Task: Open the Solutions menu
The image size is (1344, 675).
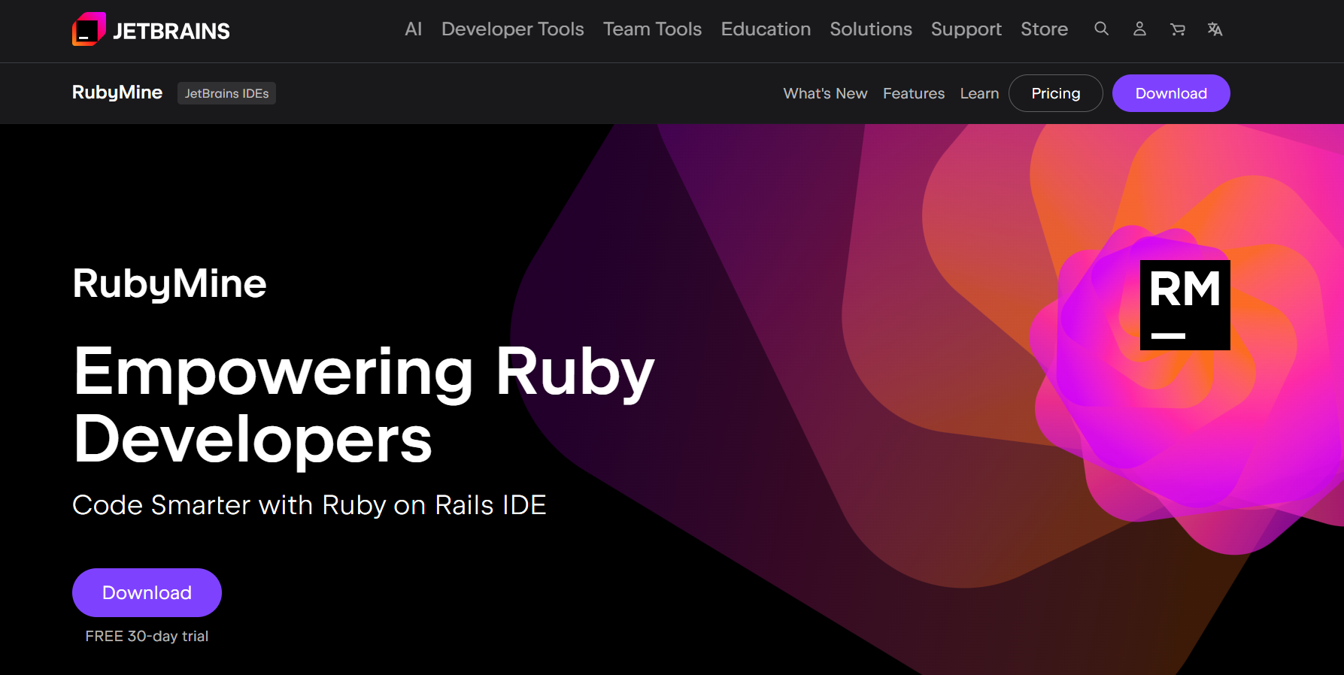Action: click(871, 29)
